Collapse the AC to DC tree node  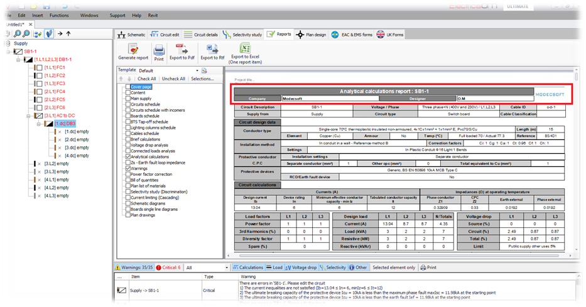coord(28,116)
